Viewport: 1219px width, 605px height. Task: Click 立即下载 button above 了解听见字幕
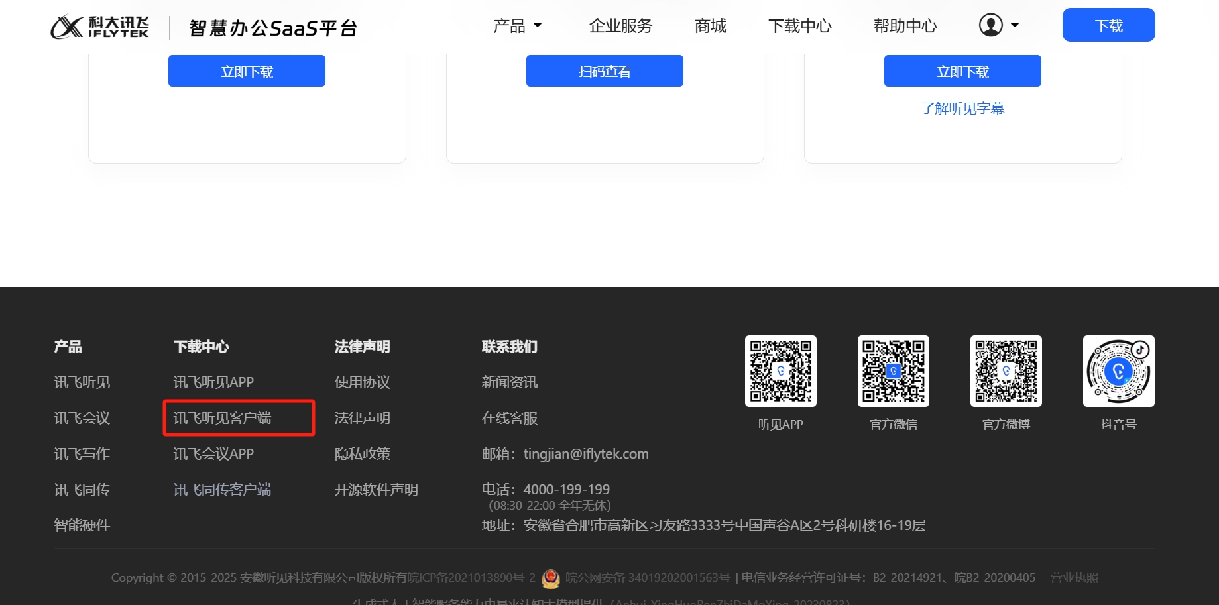[962, 71]
